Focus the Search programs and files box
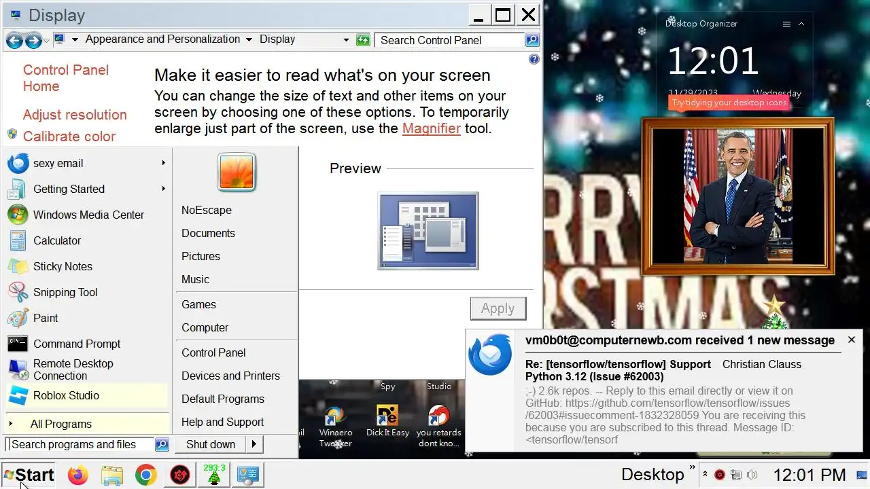 pos(80,445)
